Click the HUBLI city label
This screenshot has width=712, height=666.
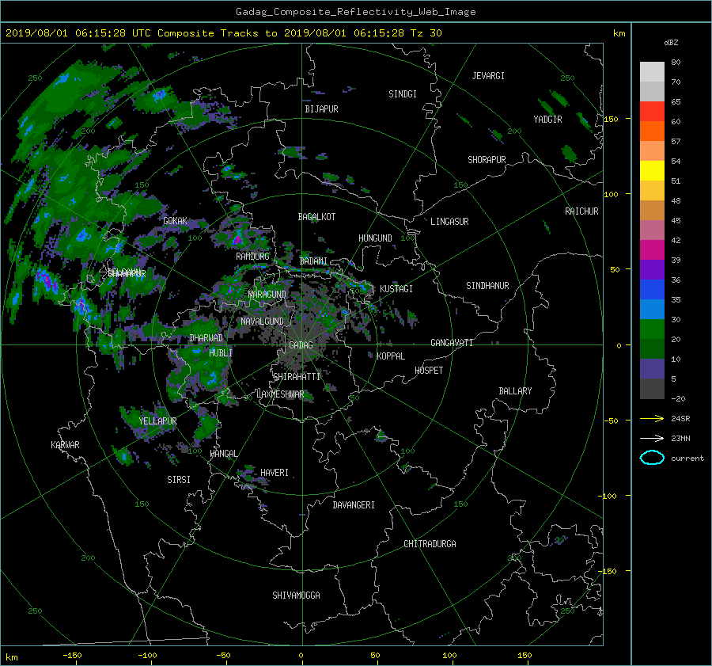221,352
